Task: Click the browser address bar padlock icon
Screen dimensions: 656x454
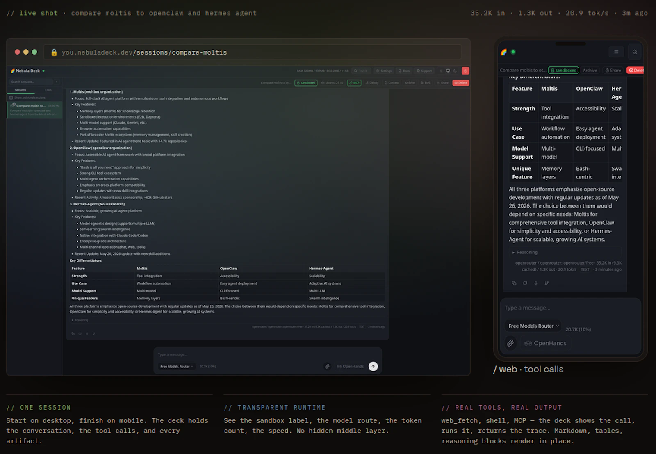Action: coord(54,52)
